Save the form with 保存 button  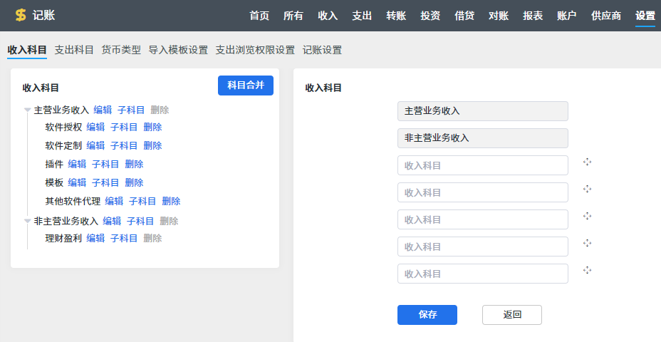tap(427, 315)
